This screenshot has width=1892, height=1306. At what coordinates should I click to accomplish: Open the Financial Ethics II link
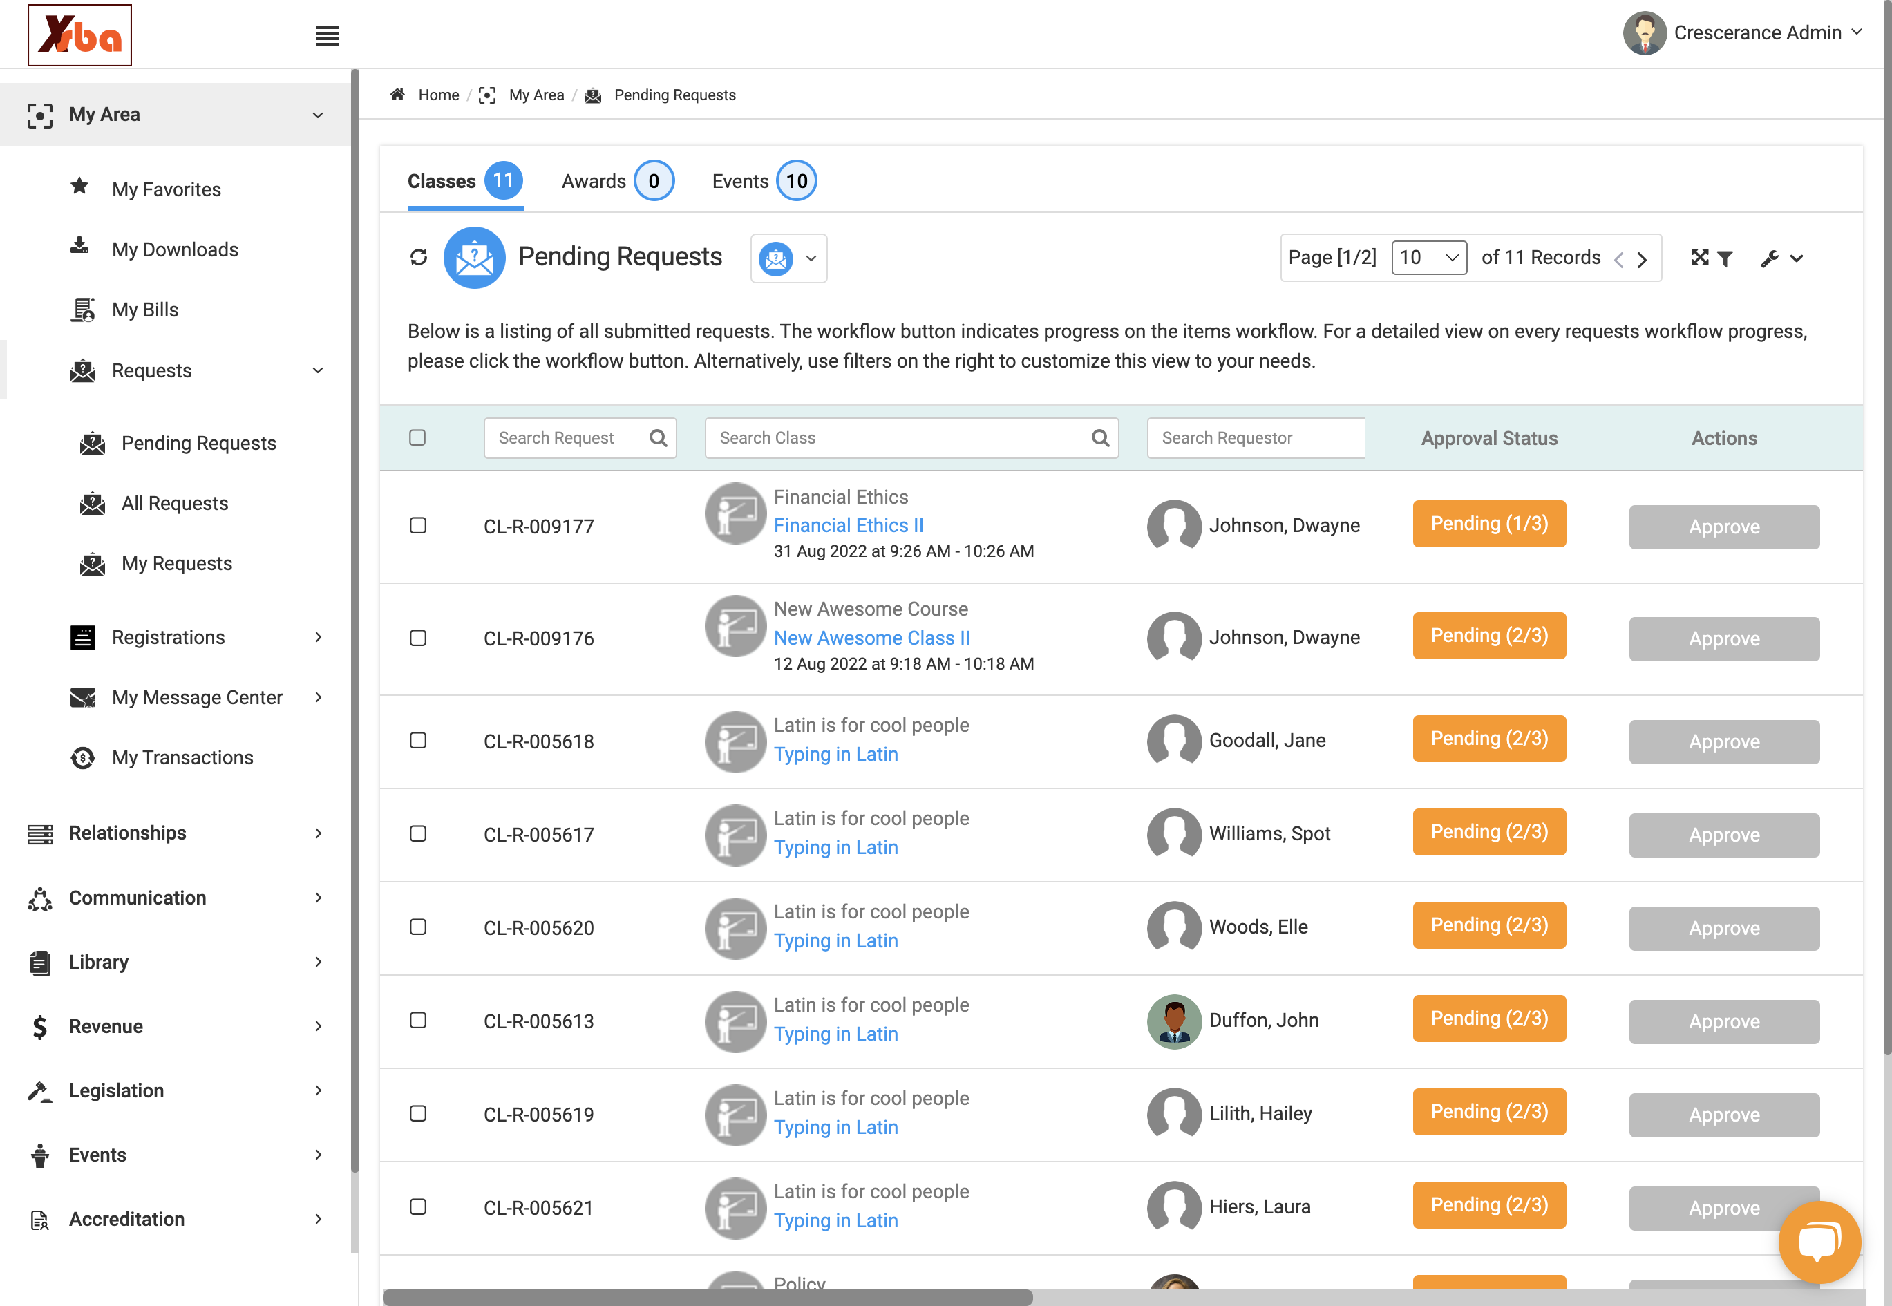848,525
